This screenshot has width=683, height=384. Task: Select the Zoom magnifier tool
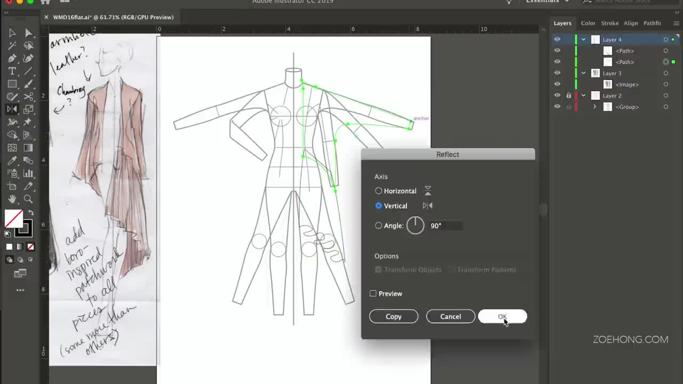[28, 199]
